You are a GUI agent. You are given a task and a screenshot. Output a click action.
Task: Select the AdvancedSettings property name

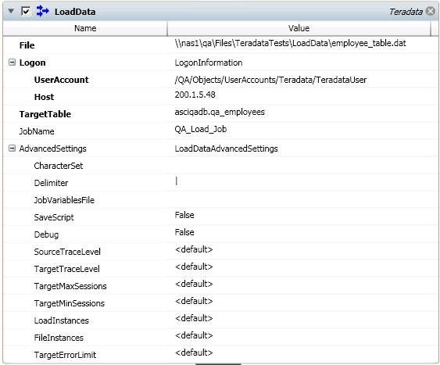point(53,149)
